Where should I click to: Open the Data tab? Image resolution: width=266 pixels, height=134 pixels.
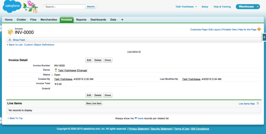(x=113, y=20)
